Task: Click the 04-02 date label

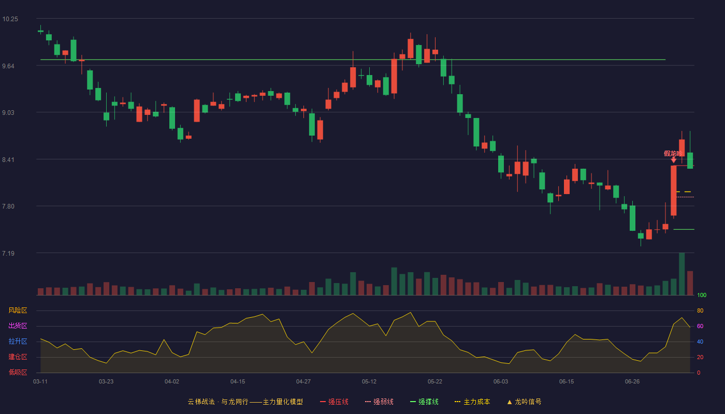Action: (172, 381)
